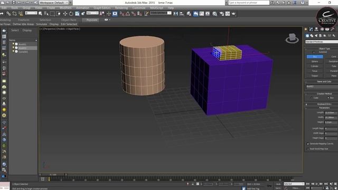Open the Named Selection Sets dropdown
Viewport: 338px width, 190px height.
pyautogui.click(x=161, y=13)
